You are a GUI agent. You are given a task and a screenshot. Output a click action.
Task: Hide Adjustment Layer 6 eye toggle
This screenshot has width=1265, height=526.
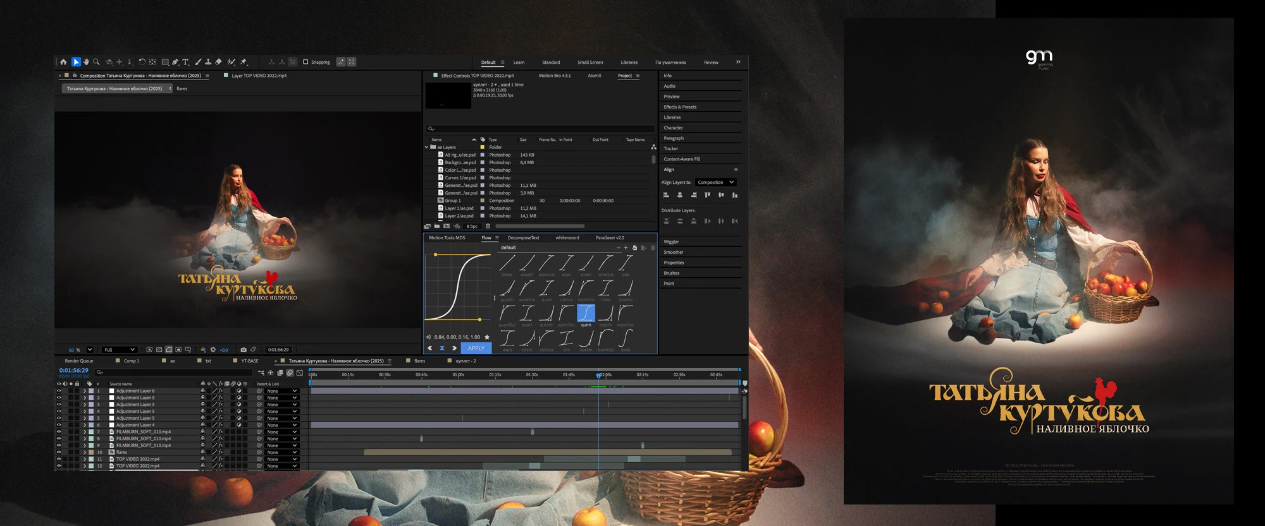coord(59,391)
